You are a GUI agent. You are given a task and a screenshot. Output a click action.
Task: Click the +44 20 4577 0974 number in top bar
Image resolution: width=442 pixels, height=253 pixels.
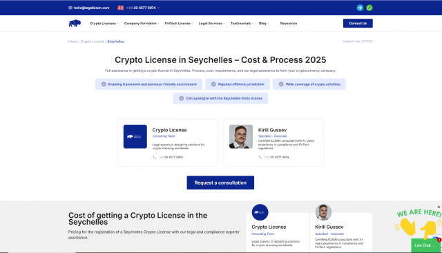[141, 8]
